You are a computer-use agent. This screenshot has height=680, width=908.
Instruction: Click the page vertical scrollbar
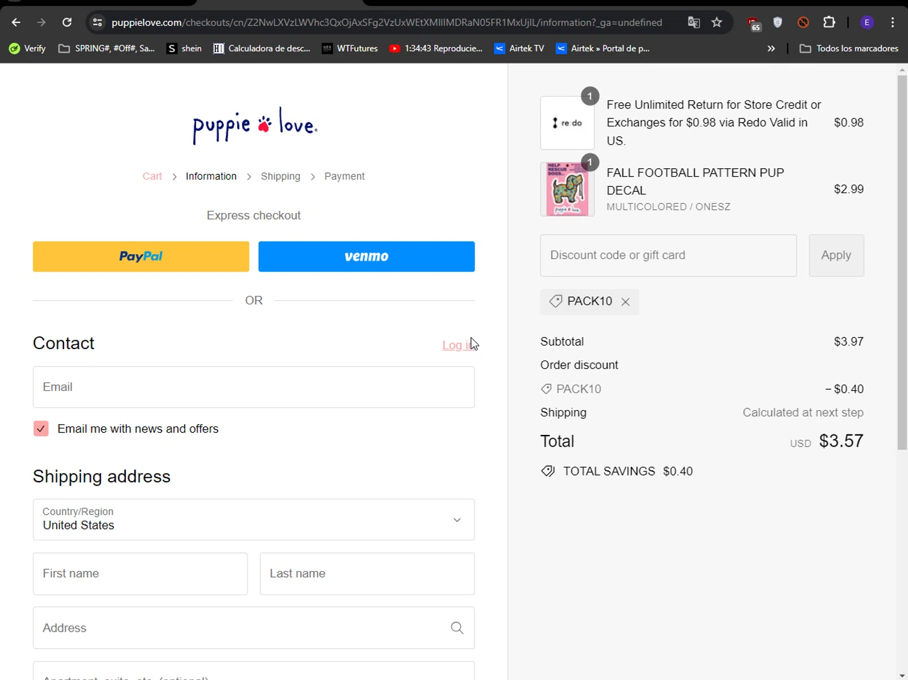click(x=902, y=263)
